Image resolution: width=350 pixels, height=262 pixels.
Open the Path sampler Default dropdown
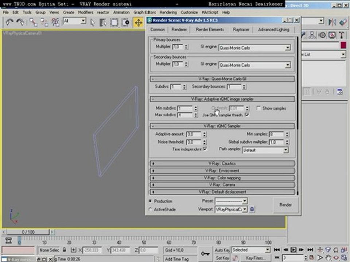[265, 150]
